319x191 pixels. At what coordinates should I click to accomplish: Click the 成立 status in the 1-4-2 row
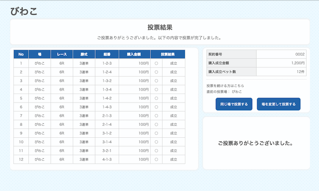pyautogui.click(x=173, y=98)
